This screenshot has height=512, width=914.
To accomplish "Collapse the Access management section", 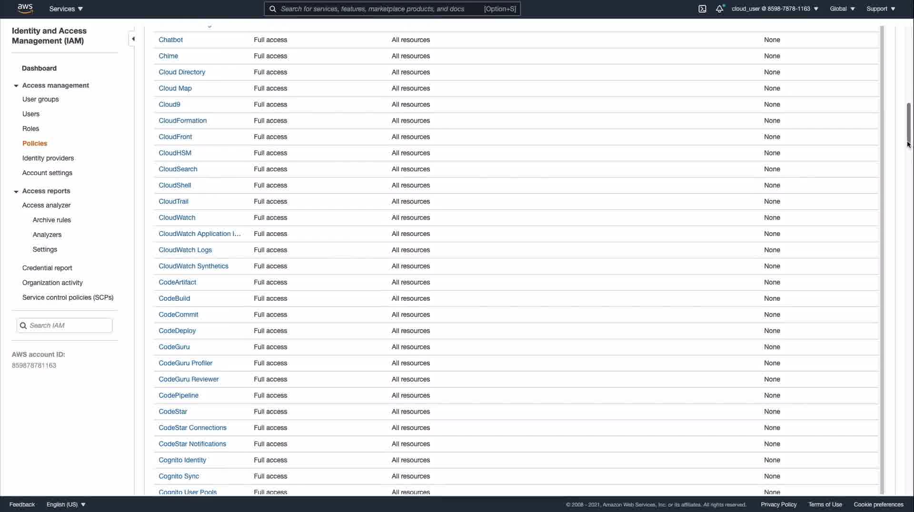I will pos(16,86).
